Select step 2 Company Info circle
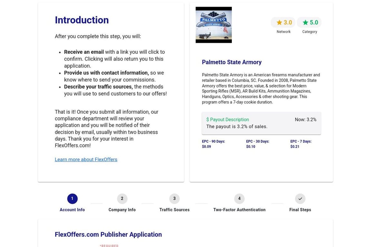This screenshot has height=247, width=371. [x=122, y=198]
